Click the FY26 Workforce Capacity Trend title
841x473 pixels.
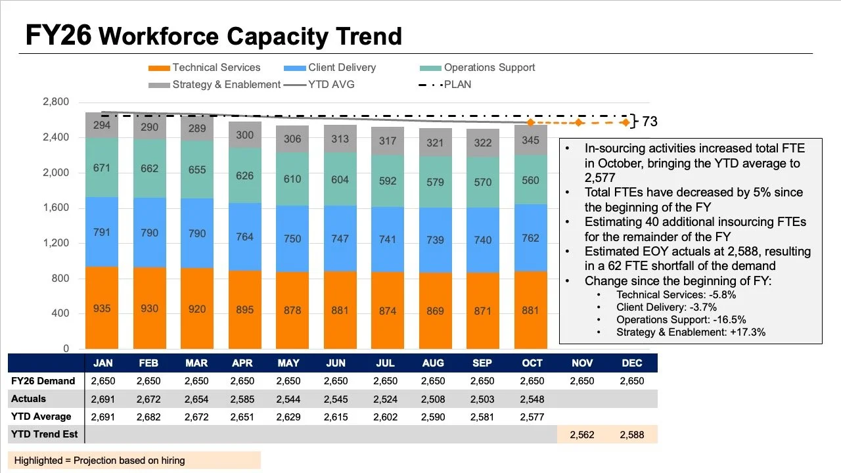(214, 35)
